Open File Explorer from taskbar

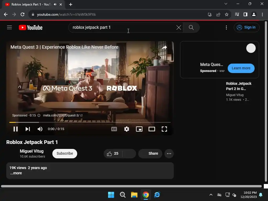(134, 195)
